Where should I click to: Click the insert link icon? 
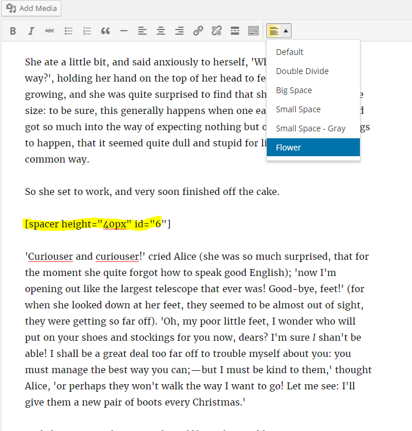198,31
